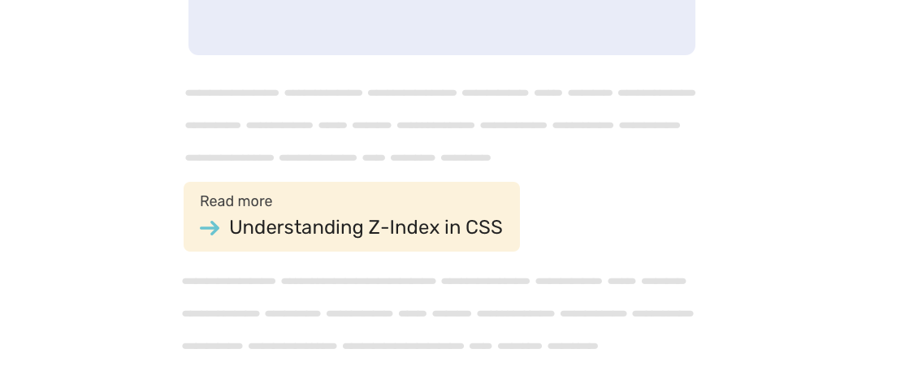This screenshot has width=905, height=375.
Task: Click the teal arrow icon in the card
Action: pyautogui.click(x=210, y=228)
